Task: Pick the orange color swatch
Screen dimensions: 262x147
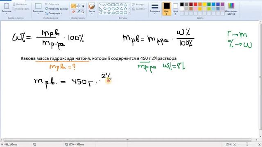Action: (200, 4)
